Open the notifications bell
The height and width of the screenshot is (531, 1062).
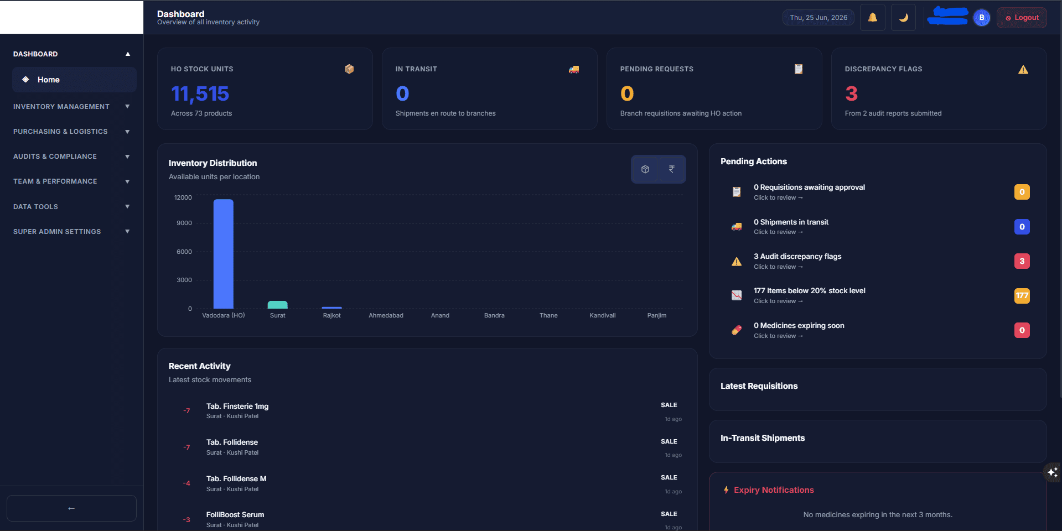tap(872, 18)
